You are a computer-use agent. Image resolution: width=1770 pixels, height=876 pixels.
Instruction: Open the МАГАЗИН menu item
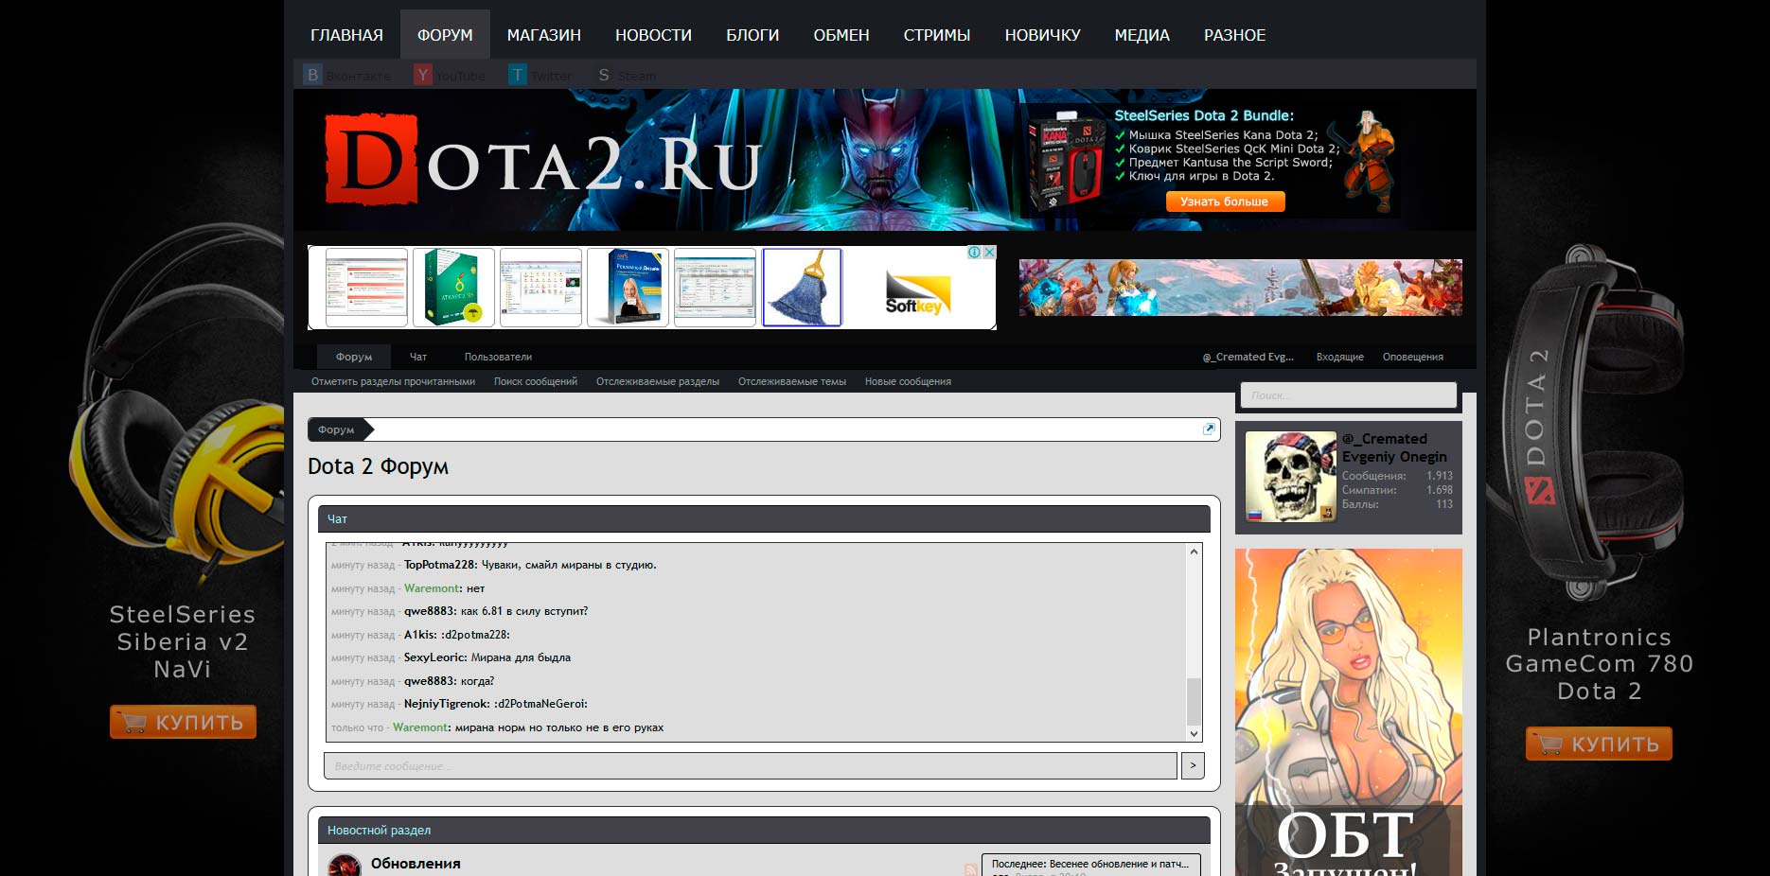point(544,35)
